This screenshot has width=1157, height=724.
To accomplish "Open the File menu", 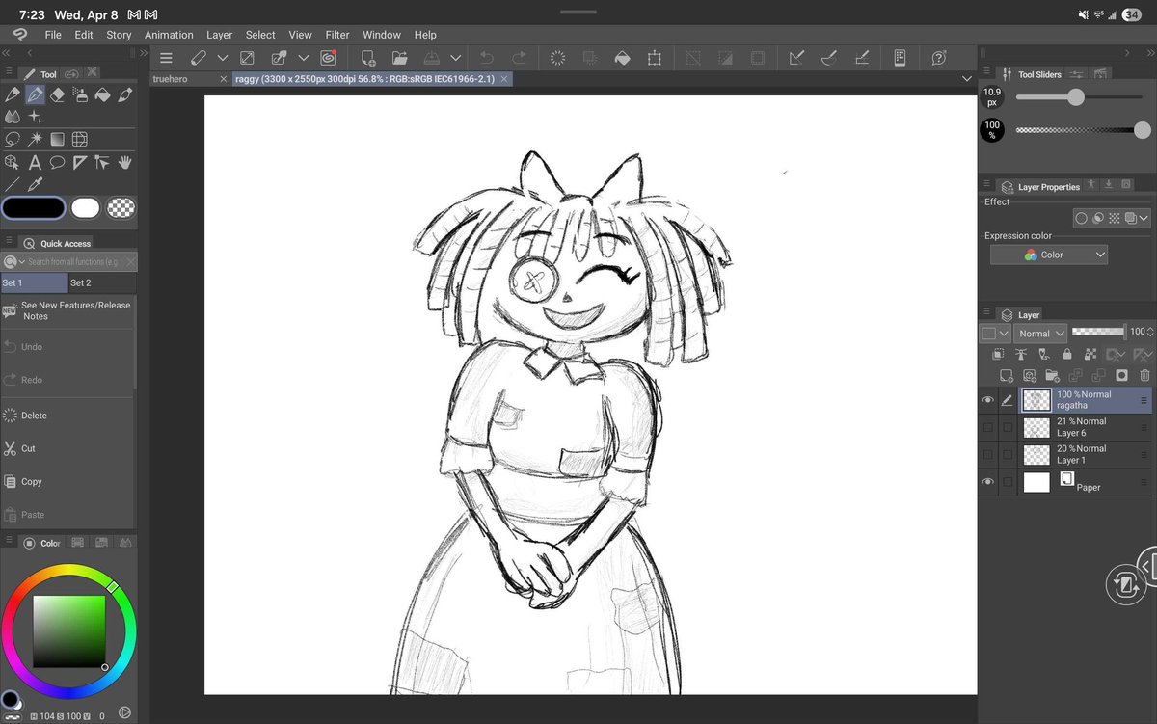I will (x=53, y=35).
